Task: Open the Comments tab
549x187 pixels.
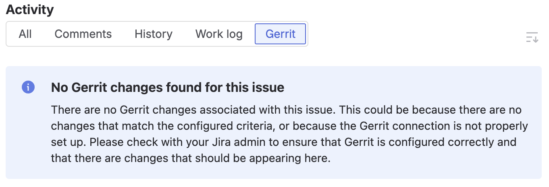Action: point(83,34)
